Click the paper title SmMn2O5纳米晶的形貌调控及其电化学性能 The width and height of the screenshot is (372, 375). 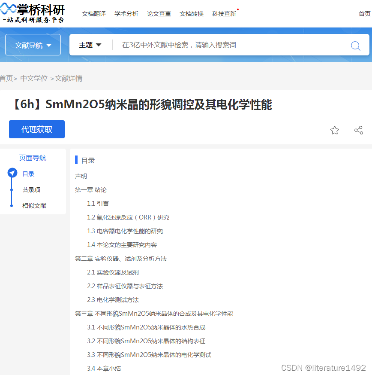pos(159,104)
